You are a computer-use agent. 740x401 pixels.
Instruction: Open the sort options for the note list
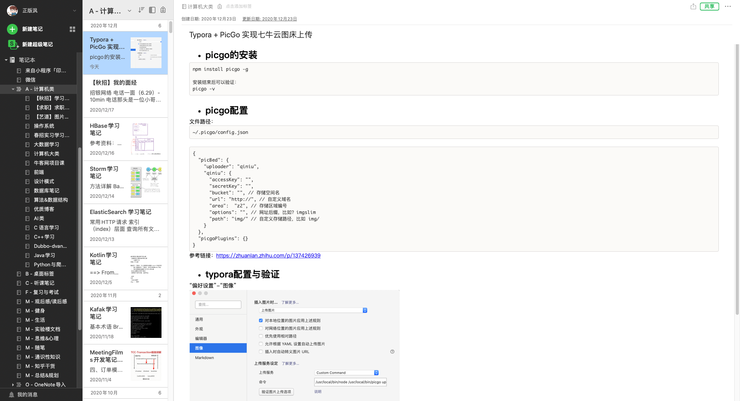point(141,10)
